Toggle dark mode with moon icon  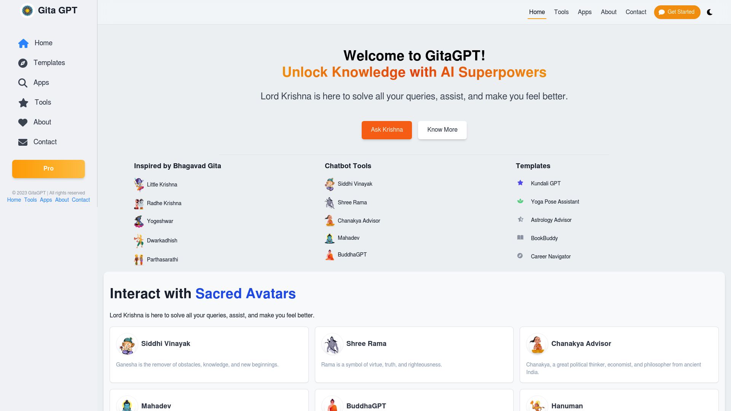point(710,12)
